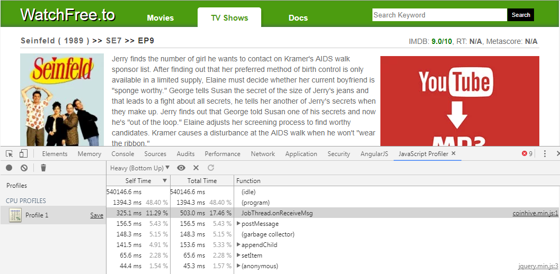
Task: Click the Seinfeld poster thumbnail
Action: coord(62,99)
